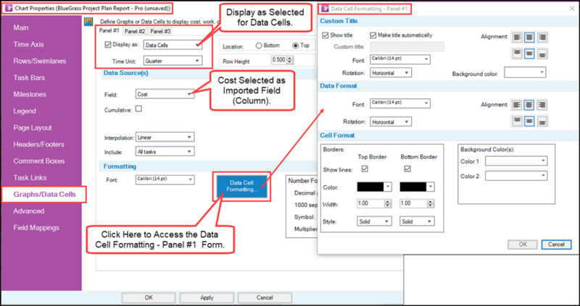The image size is (580, 306).
Task: Switch to the Panel #3 tab
Action: (160, 31)
